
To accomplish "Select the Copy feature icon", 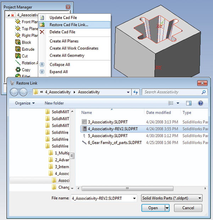I will click(x=18, y=70).
